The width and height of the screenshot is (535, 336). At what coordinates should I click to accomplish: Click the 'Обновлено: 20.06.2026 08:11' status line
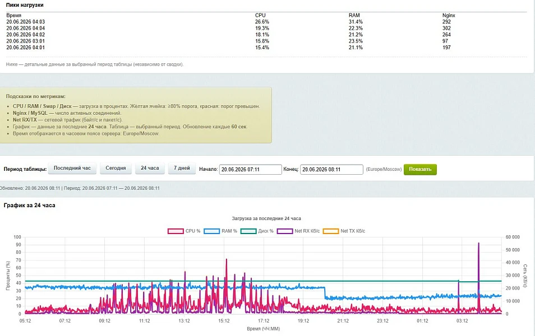click(29, 188)
